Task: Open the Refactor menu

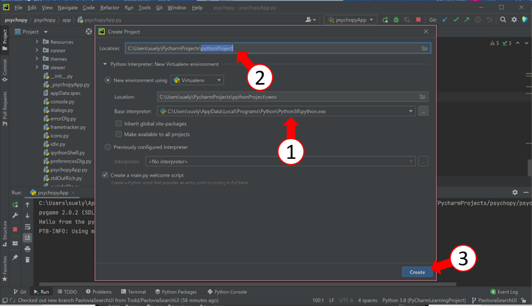Action: click(110, 8)
